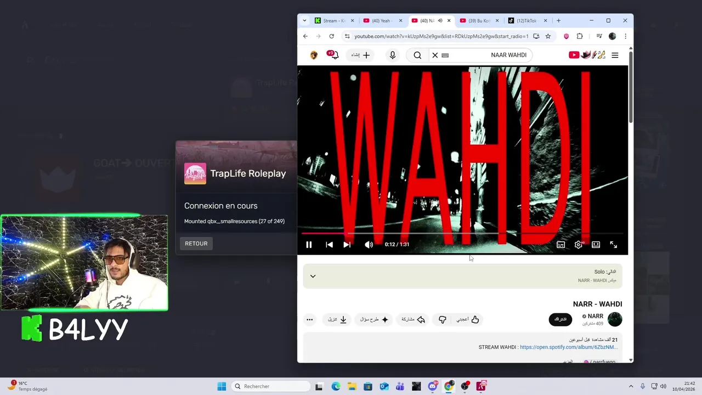Screen dimensions: 702x395
Task: Clear the NAAR WAHDI search text
Action: [435, 55]
